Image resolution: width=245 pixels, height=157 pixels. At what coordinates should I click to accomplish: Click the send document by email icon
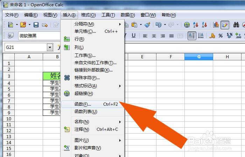tap(45, 25)
